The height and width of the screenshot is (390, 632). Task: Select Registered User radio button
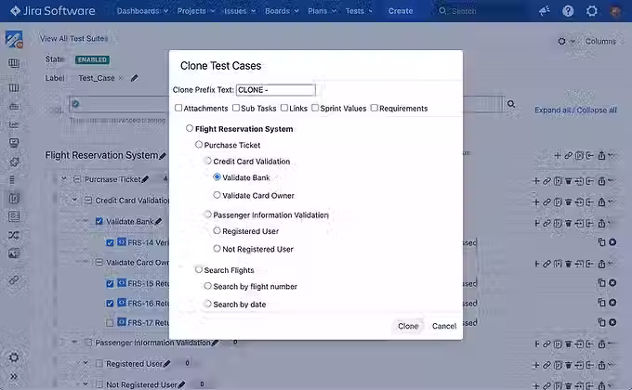(217, 230)
